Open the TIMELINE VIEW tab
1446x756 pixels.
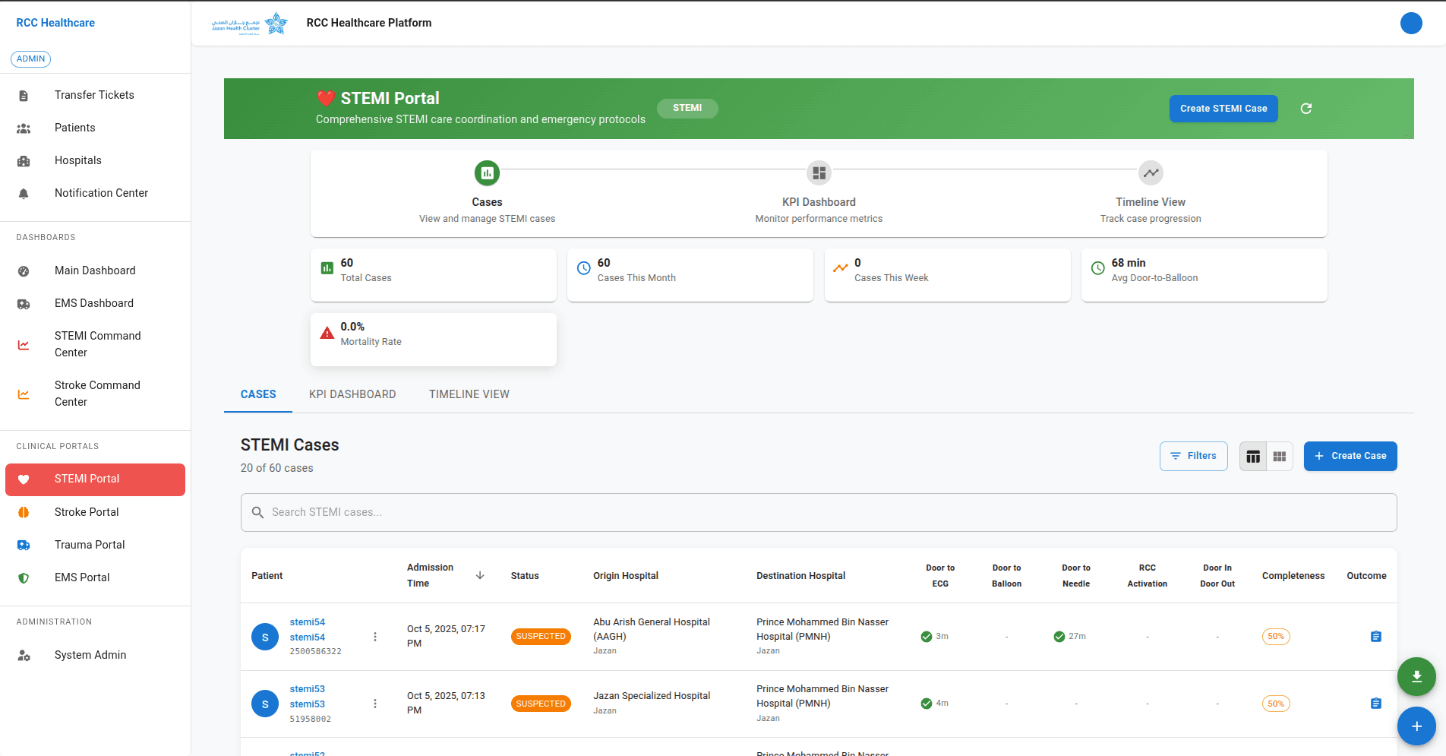coord(469,394)
